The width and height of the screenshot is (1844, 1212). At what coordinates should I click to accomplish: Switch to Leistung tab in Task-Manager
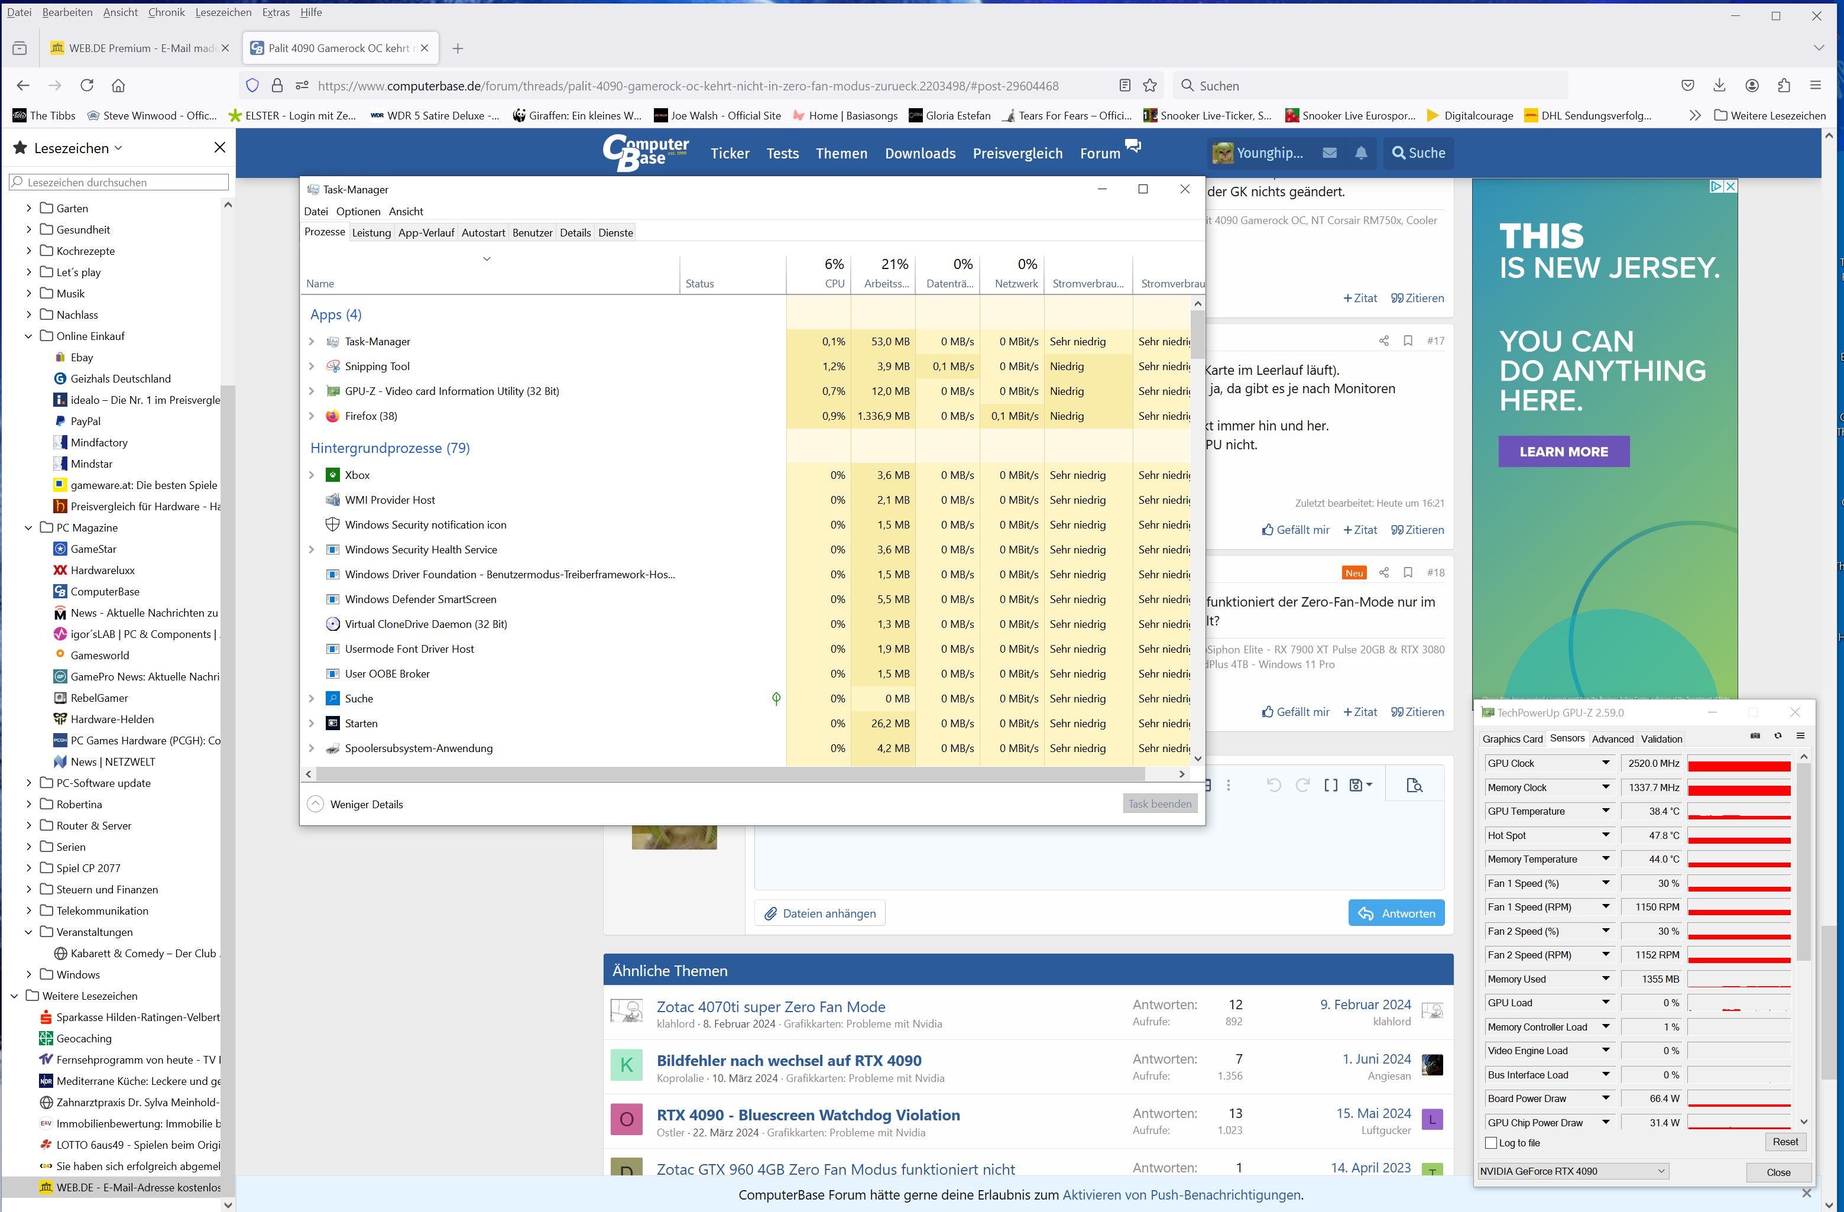click(371, 232)
